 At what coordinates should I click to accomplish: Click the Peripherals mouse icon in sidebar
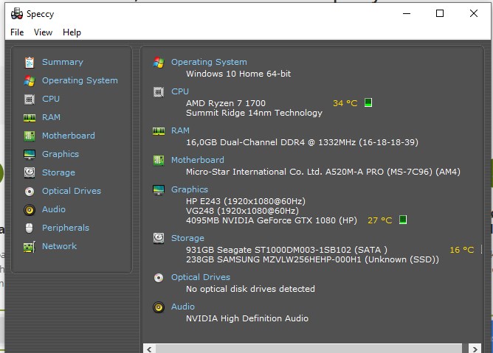[30, 228]
